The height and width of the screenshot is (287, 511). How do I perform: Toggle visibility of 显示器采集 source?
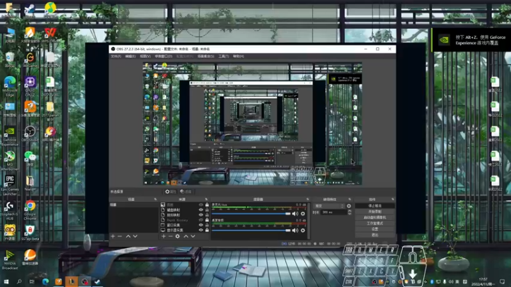201,230
